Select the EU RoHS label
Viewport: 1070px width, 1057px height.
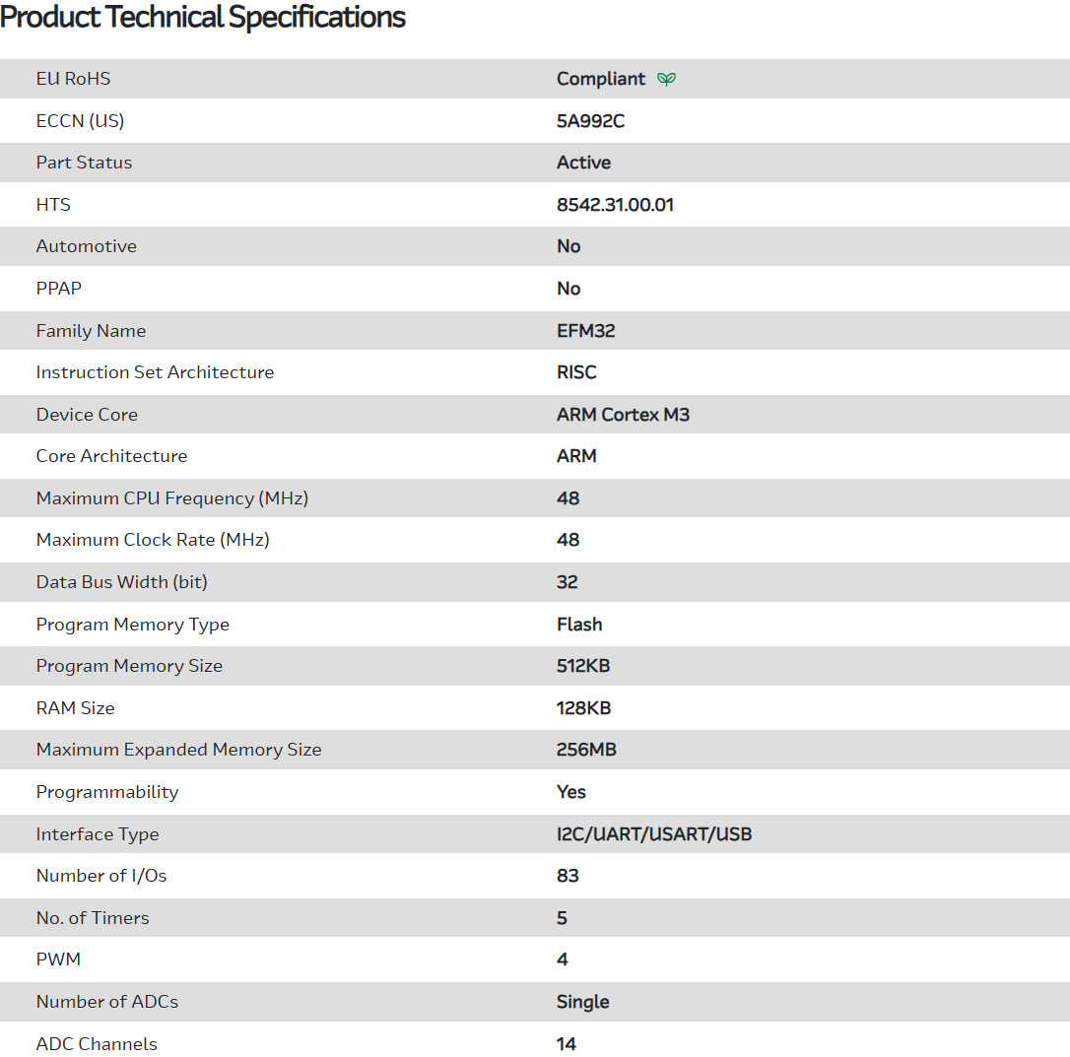74,79
